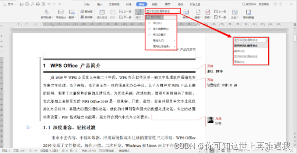Click the 拒绝 reject change icon
This screenshot has height=154, width=297.
point(208,12)
